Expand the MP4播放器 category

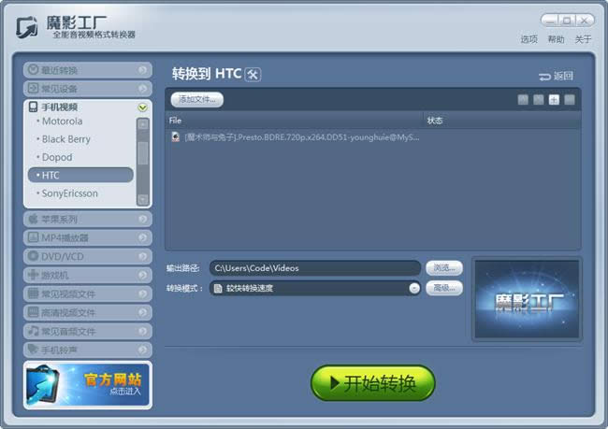click(x=88, y=237)
